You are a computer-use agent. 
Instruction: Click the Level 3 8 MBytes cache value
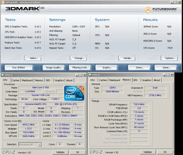point(62,136)
